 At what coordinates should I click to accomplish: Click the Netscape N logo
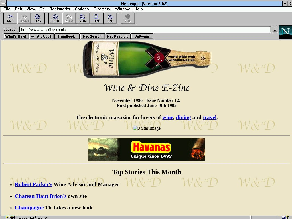[285, 32]
